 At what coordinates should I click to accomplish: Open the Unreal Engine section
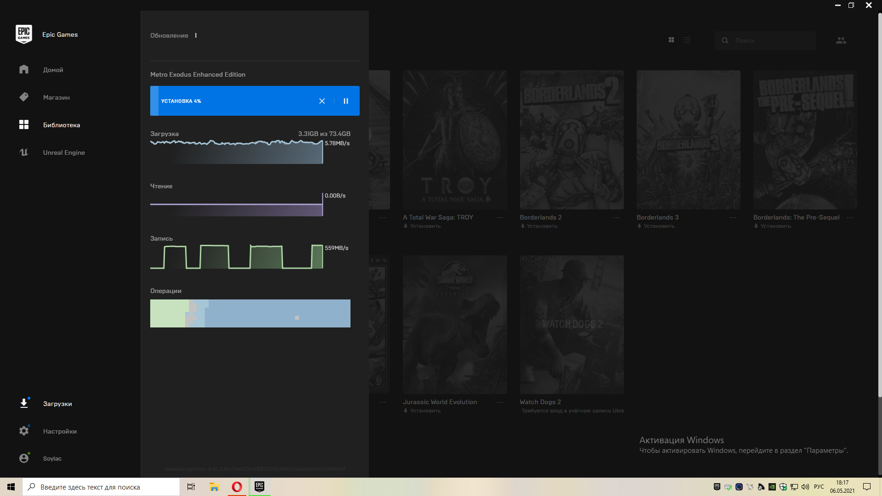[63, 152]
